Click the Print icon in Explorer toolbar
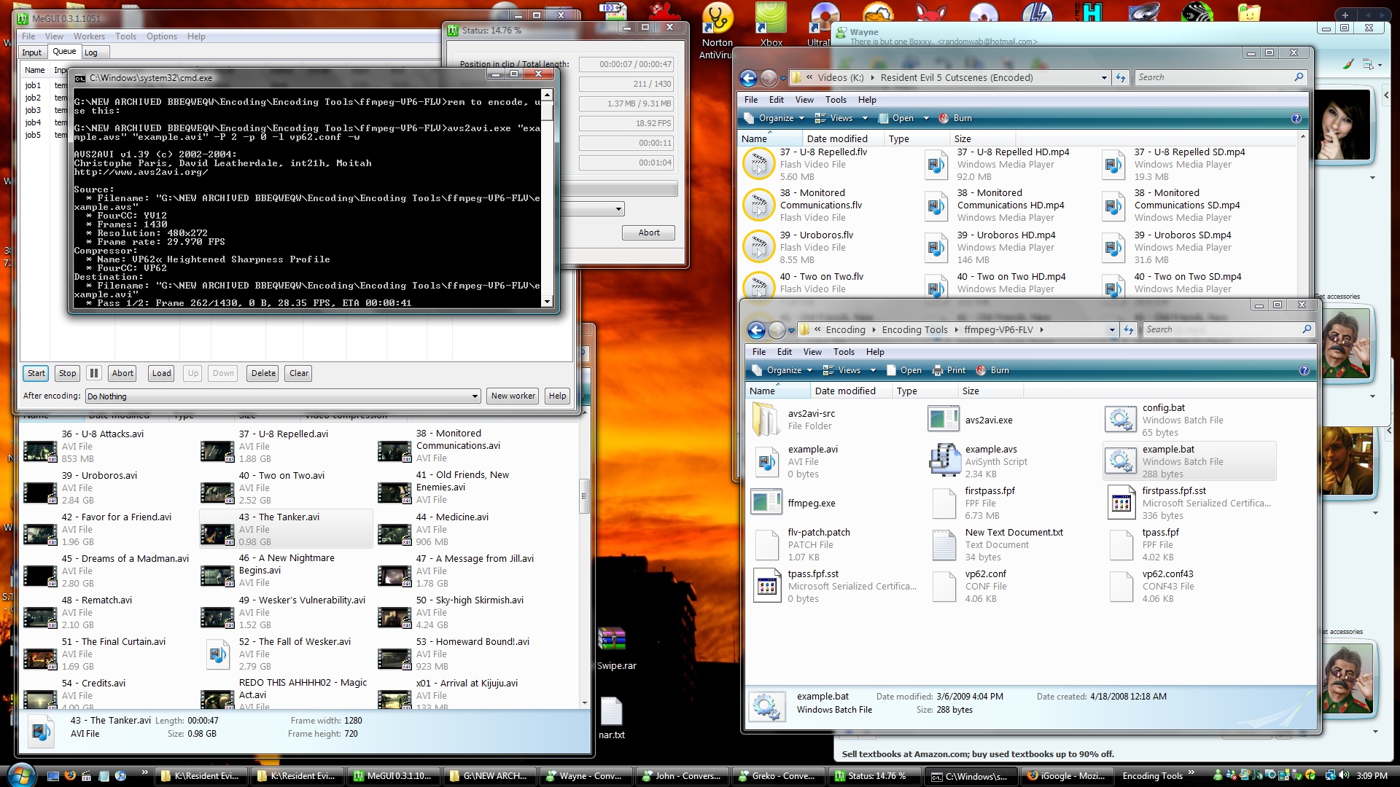The width and height of the screenshot is (1400, 787). tap(939, 370)
